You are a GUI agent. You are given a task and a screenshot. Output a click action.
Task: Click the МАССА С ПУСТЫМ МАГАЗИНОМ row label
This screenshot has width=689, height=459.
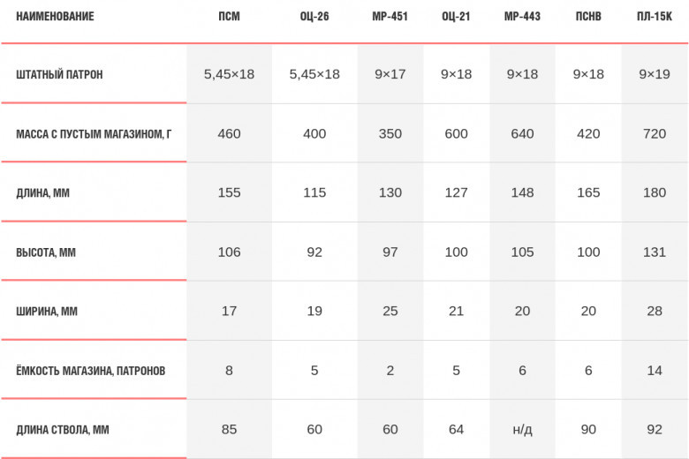click(94, 134)
